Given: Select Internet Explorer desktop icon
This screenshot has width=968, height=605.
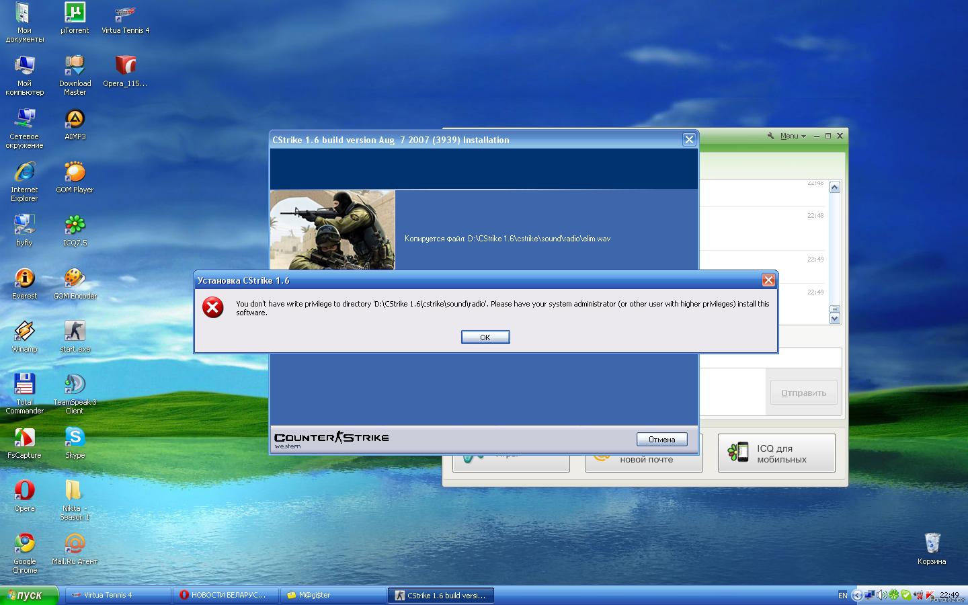Looking at the screenshot, I should (24, 182).
